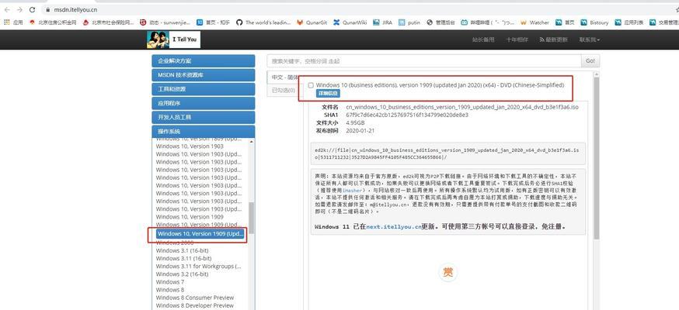The image size is (679, 310).
Task: Select Windows 10, Version 1903 without update suffix
Action: [x=190, y=146]
